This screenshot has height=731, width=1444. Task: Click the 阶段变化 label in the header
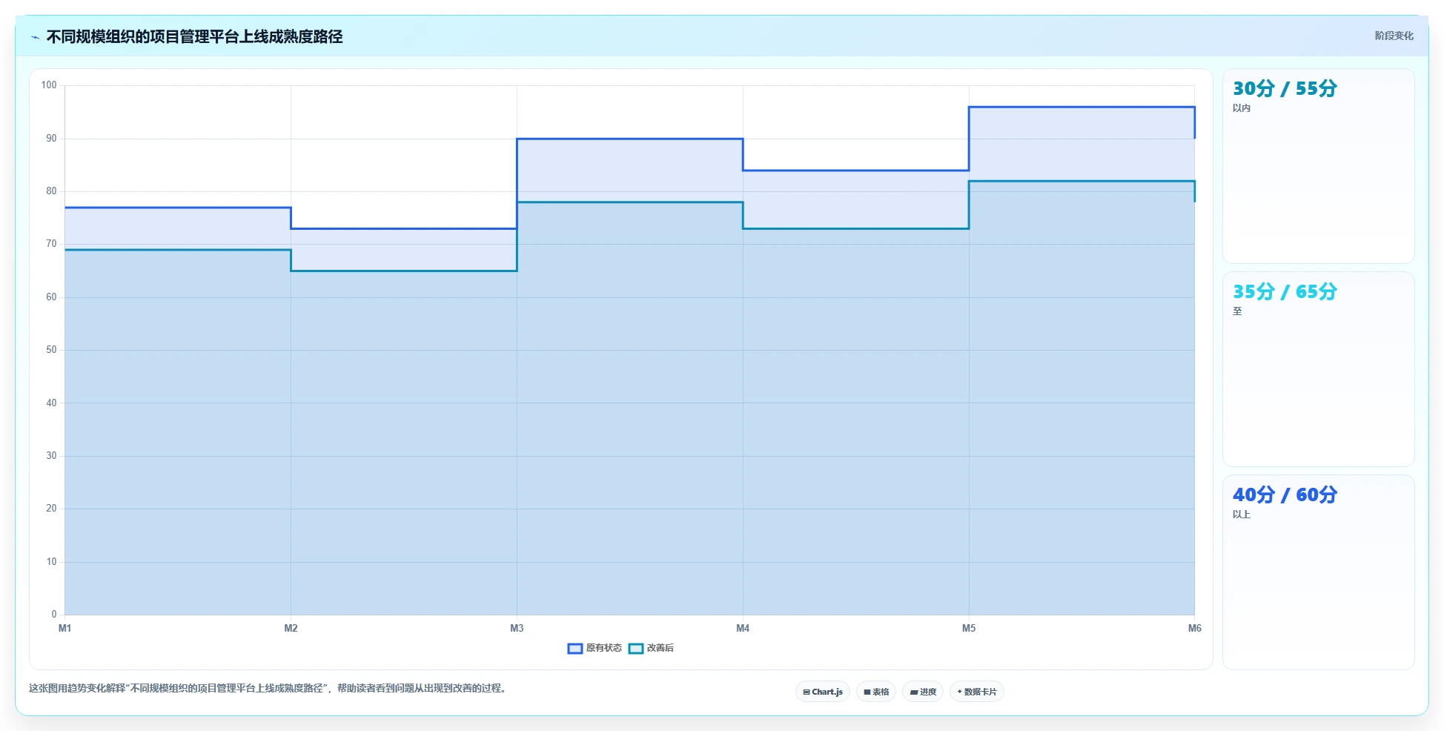coord(1394,36)
